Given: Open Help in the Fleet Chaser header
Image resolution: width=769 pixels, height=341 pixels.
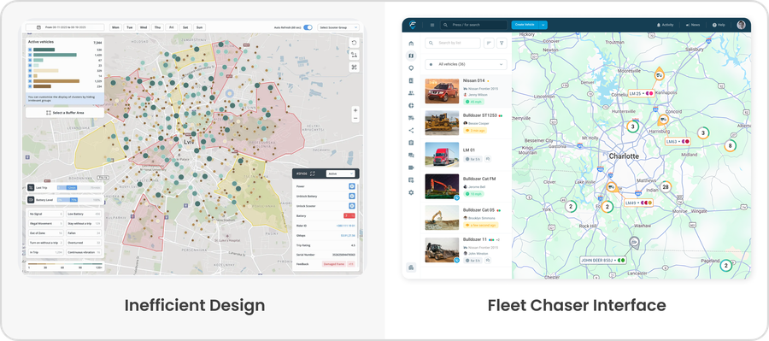Looking at the screenshot, I should coord(719,25).
